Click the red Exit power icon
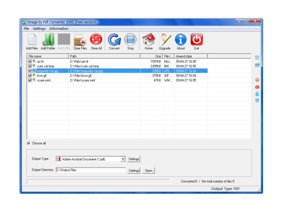The height and width of the screenshot is (212, 283). pyautogui.click(x=197, y=39)
